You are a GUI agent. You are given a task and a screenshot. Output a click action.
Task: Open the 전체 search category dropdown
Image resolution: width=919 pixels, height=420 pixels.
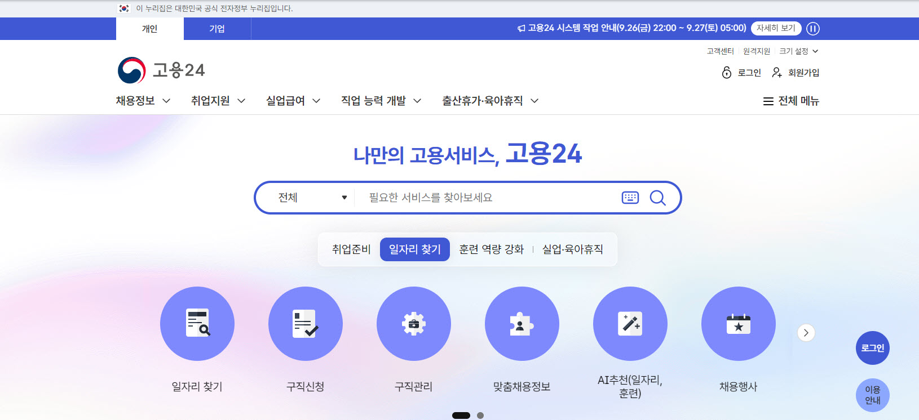point(312,198)
